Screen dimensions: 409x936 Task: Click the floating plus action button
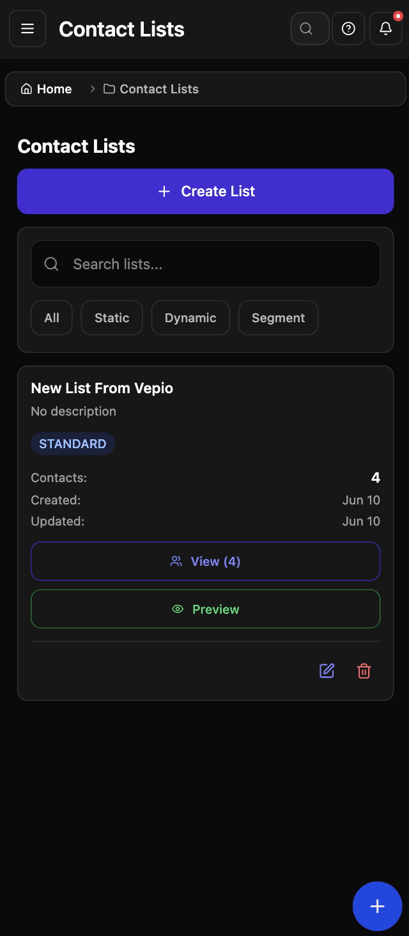pos(377,906)
